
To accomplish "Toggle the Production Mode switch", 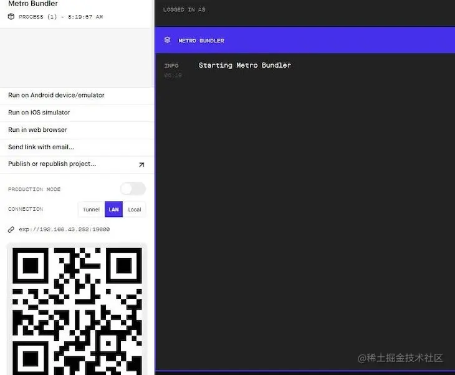I will pyautogui.click(x=133, y=189).
